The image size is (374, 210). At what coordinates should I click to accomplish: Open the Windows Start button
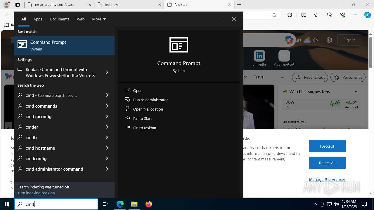coord(7,204)
